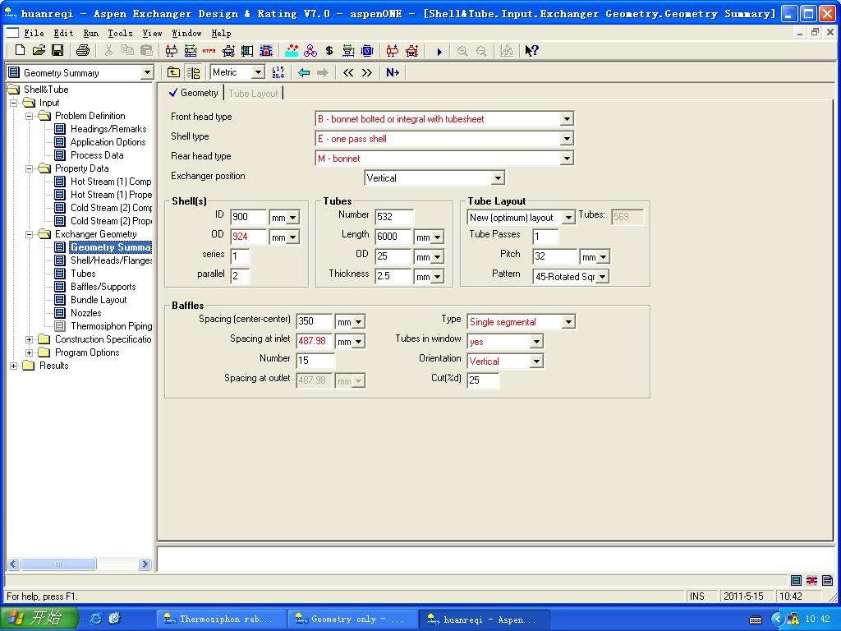Image resolution: width=841 pixels, height=631 pixels.
Task: Click the context help pointer icon
Action: 531,51
